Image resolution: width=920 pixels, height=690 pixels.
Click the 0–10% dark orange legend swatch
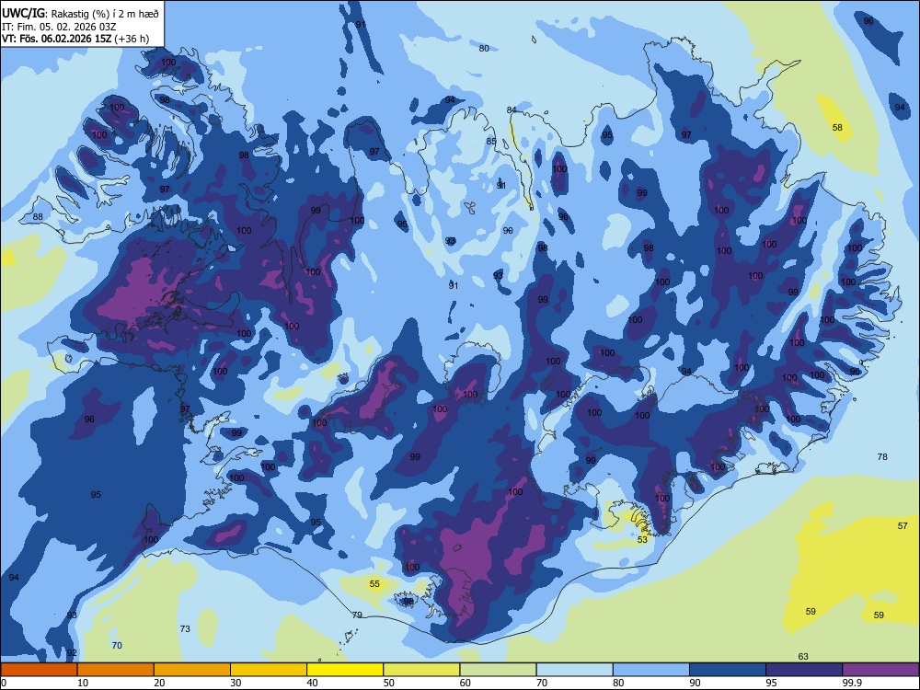[39, 670]
